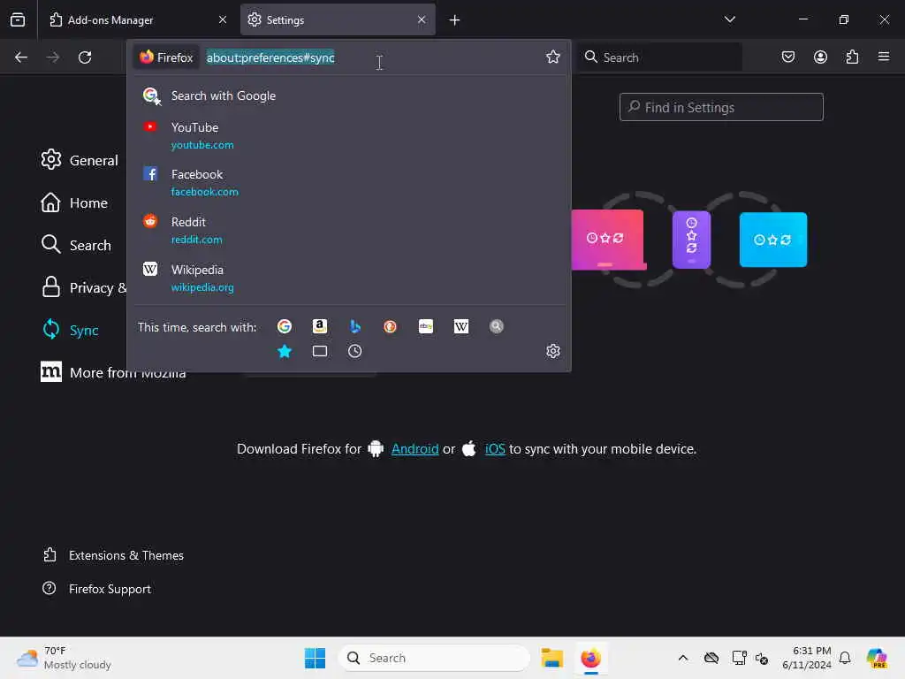The height and width of the screenshot is (679, 905).
Task: Reload the current page
Action: pos(85,57)
